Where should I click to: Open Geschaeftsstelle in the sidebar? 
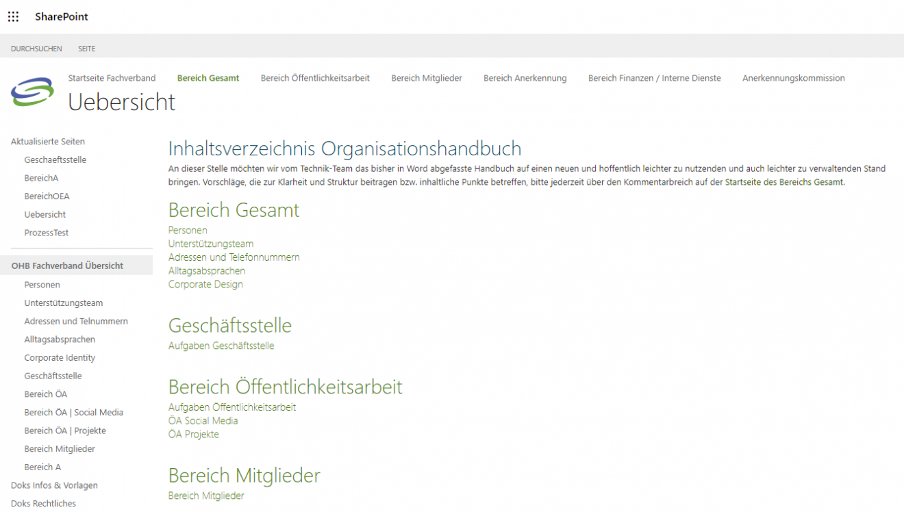point(55,159)
